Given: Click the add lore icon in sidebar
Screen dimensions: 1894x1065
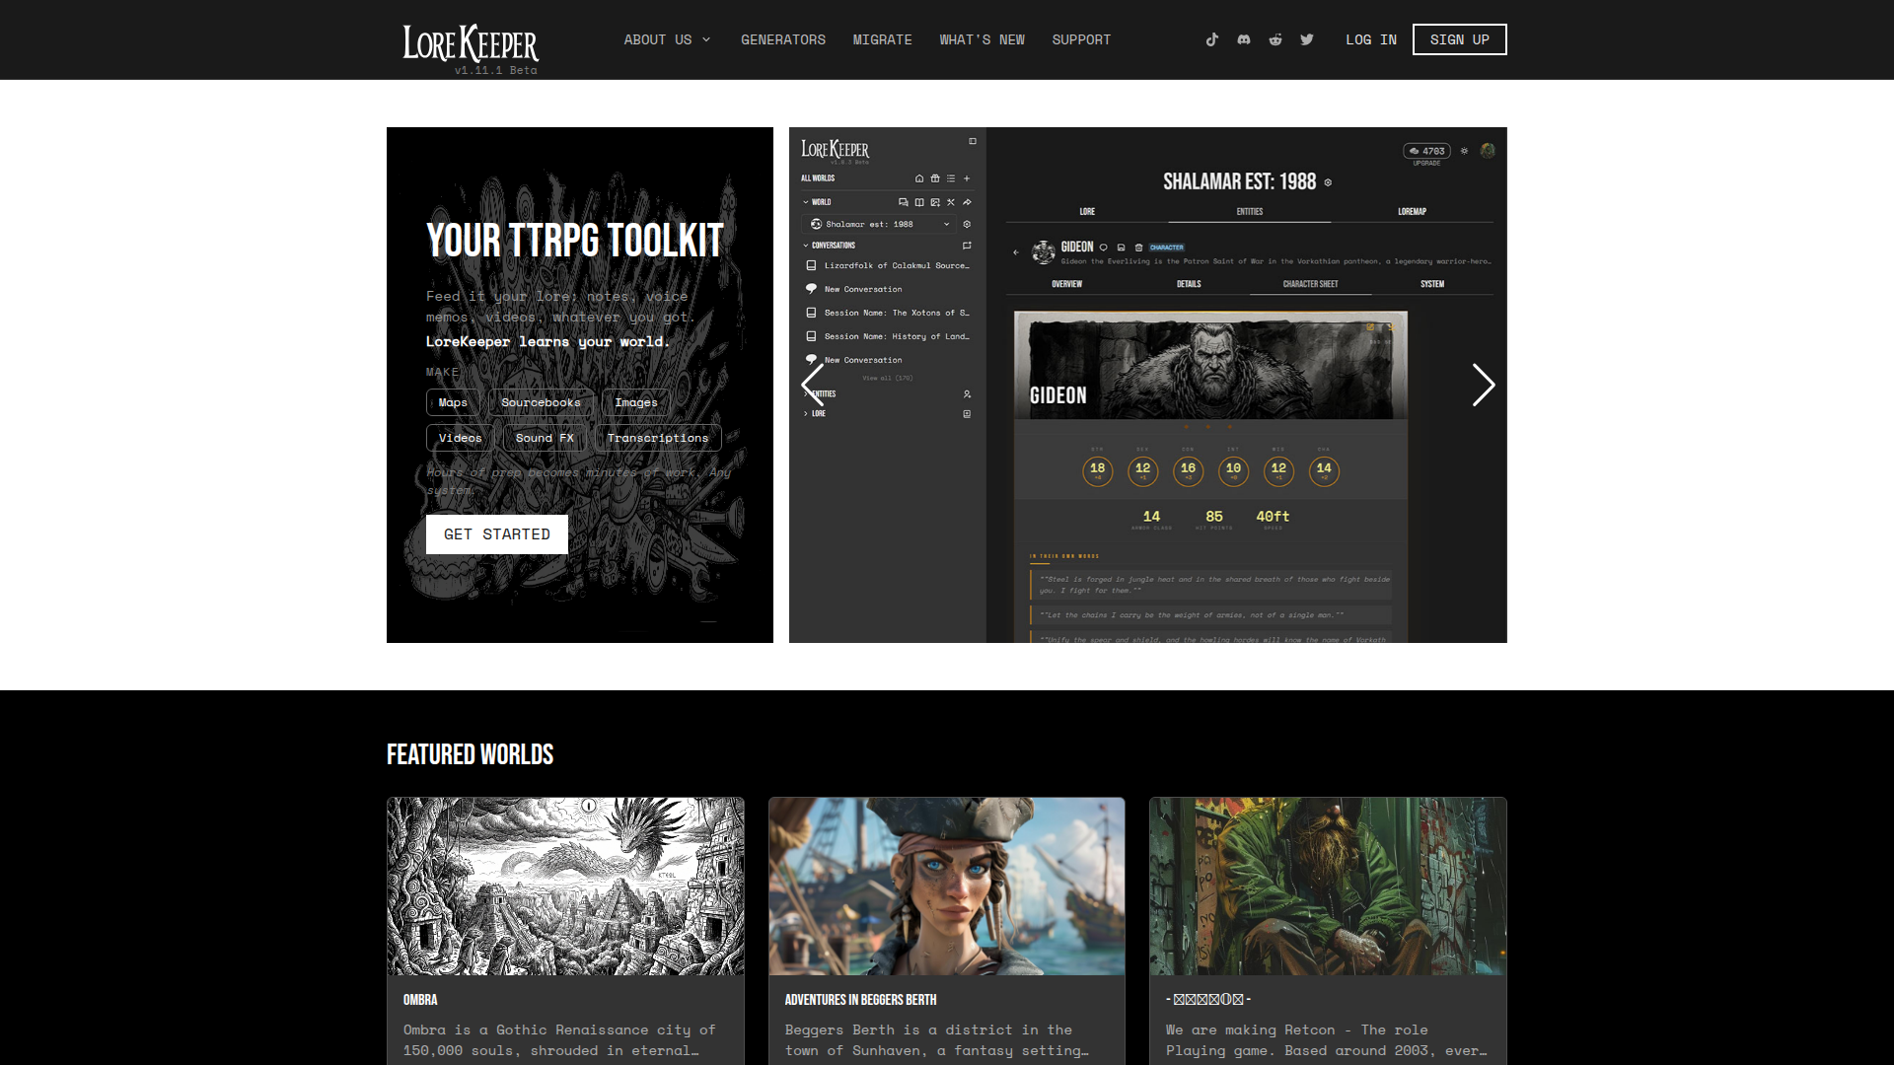Looking at the screenshot, I should point(967,414).
